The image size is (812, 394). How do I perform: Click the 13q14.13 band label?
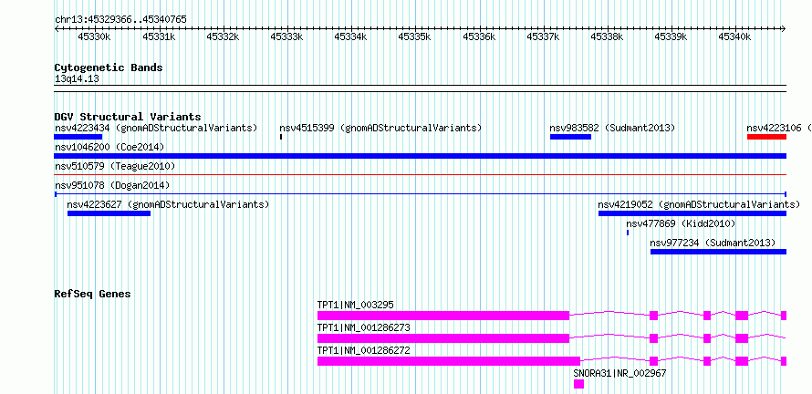tap(77, 79)
